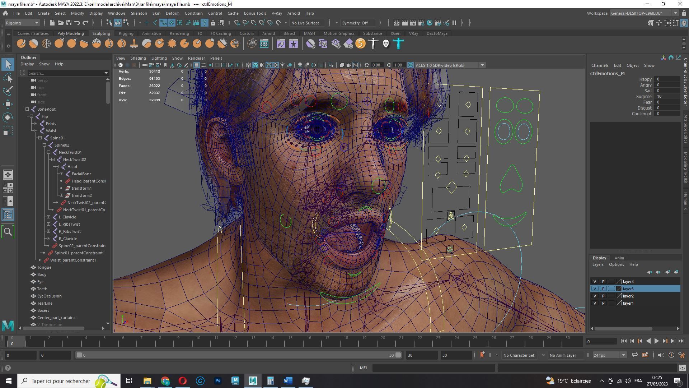The width and height of the screenshot is (689, 388).
Task: Click the green search magnifier sidebar icon
Action: point(8,232)
